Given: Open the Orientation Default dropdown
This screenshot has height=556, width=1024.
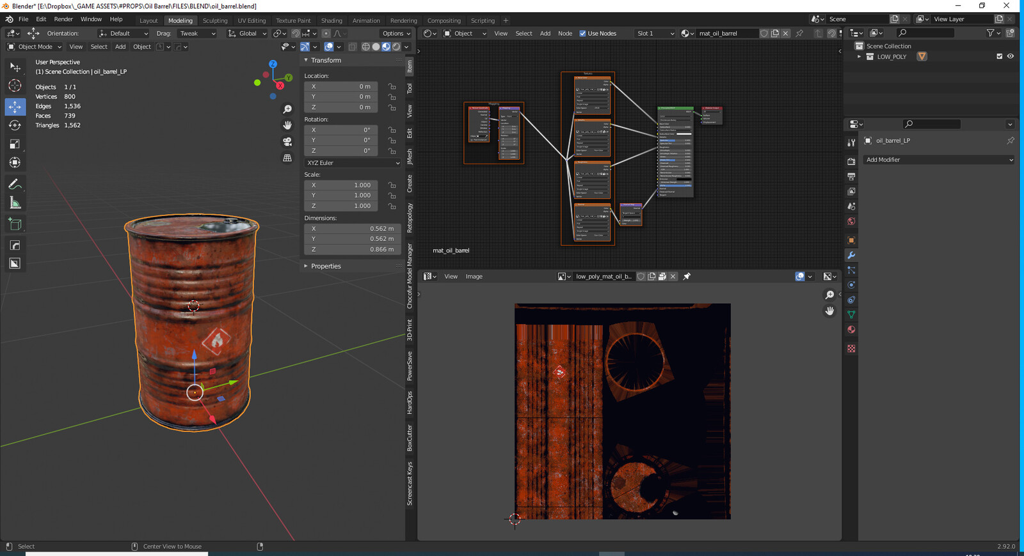Looking at the screenshot, I should [123, 33].
